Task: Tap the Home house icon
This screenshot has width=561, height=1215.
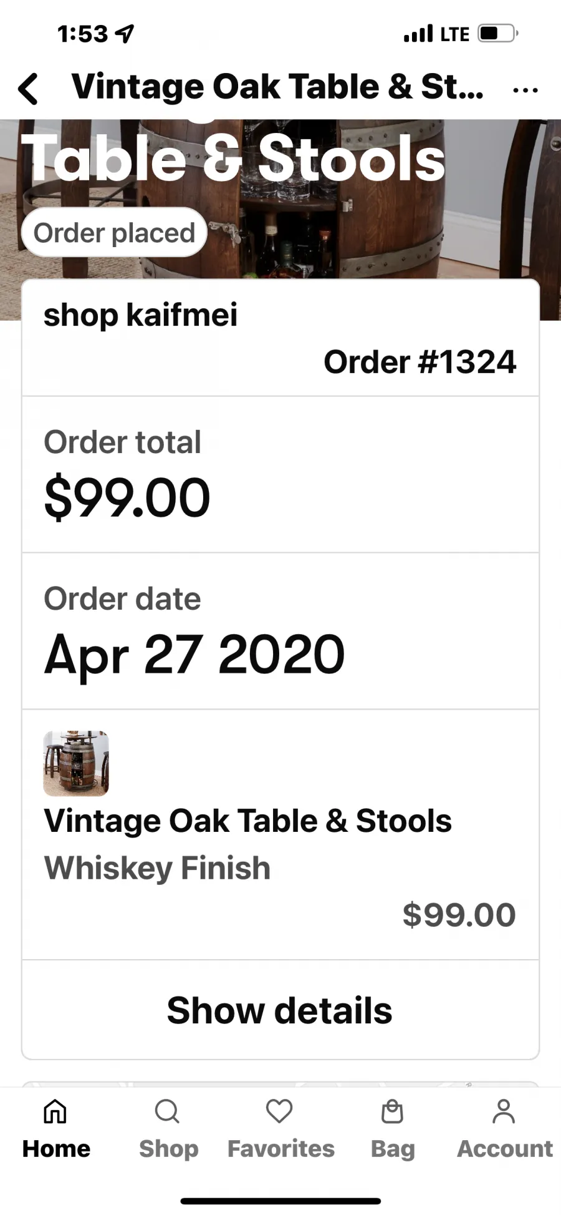Action: coord(55,1111)
